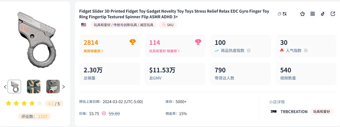Click the SKU tag
The image size is (340, 127).
[168, 25]
